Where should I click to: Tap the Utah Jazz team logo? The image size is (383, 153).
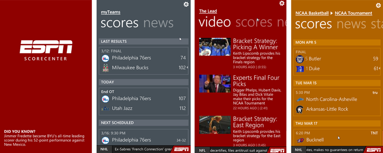tap(105, 108)
